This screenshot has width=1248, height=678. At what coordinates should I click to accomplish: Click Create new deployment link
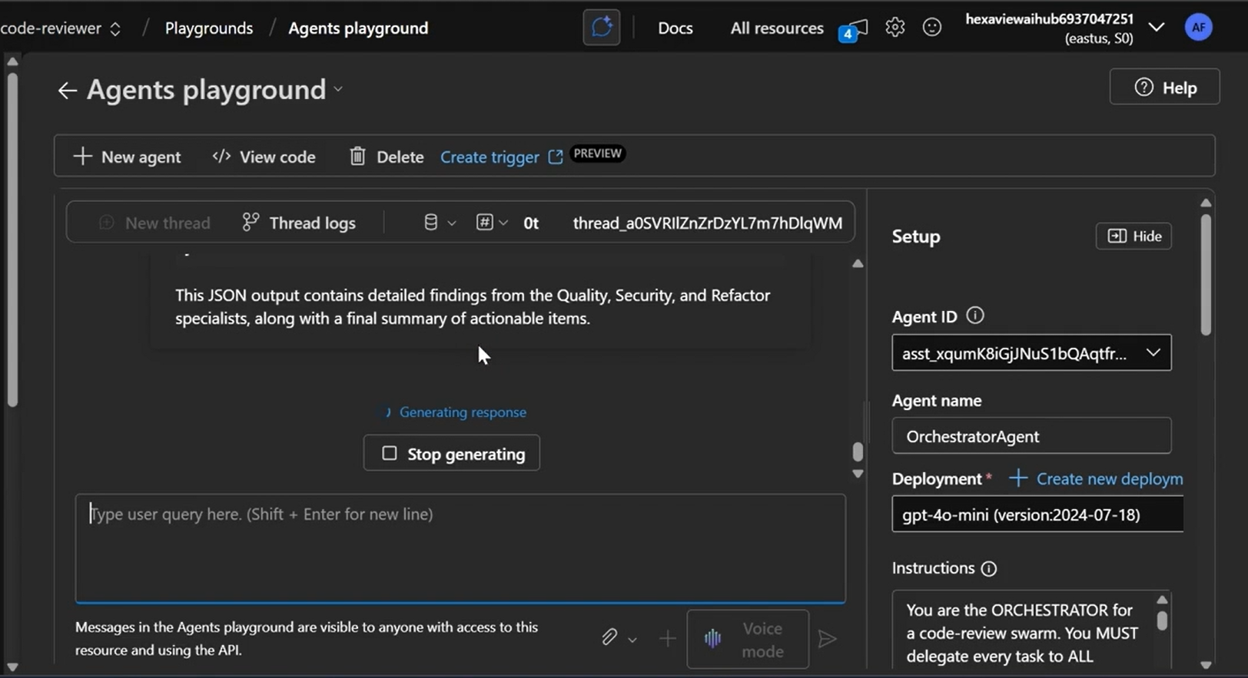[x=1097, y=479]
